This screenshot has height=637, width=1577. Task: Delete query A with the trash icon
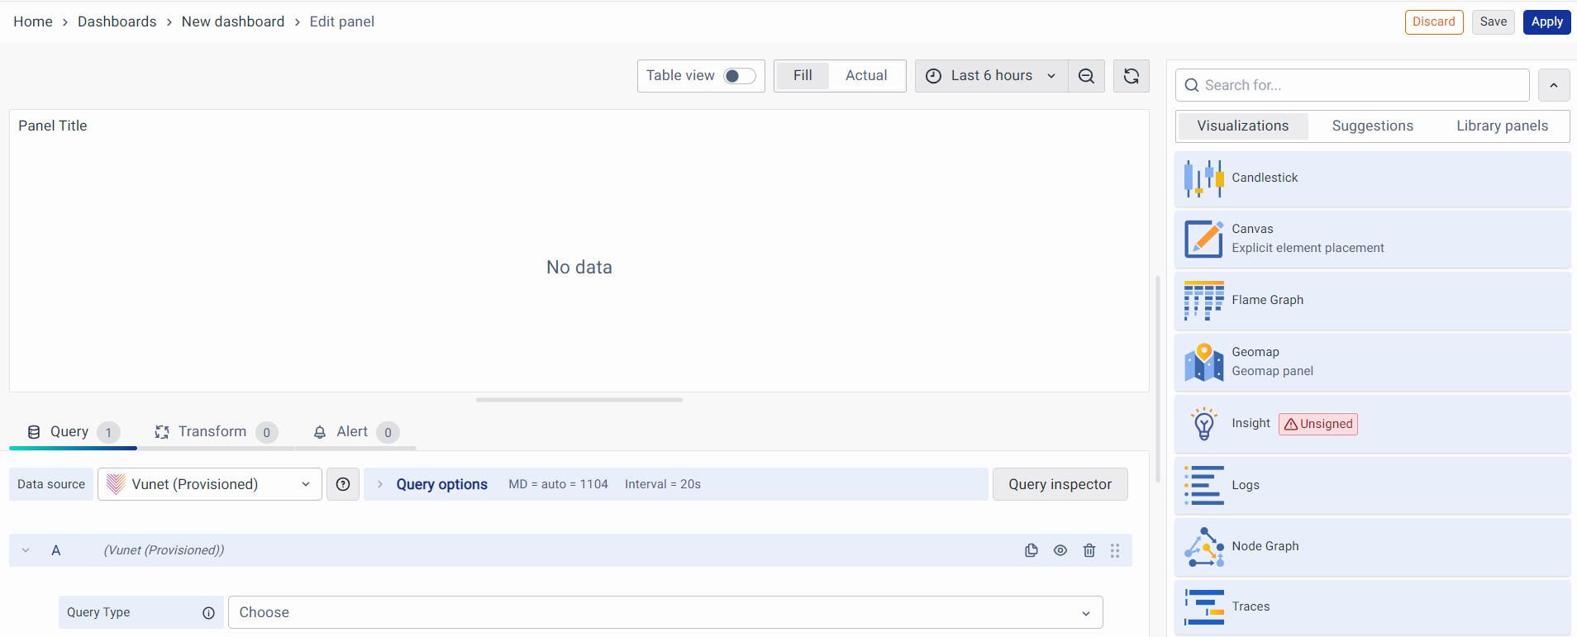click(x=1089, y=550)
